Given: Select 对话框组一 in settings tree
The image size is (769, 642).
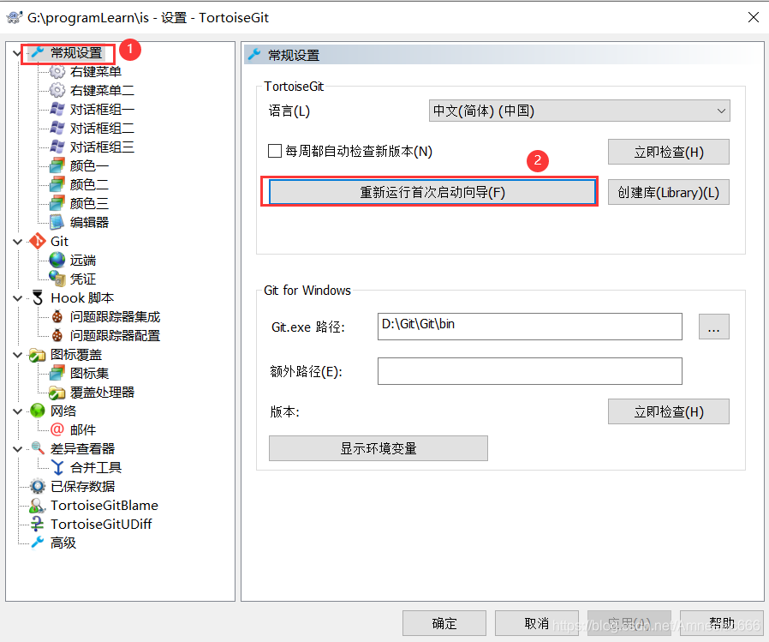Looking at the screenshot, I should 102,109.
